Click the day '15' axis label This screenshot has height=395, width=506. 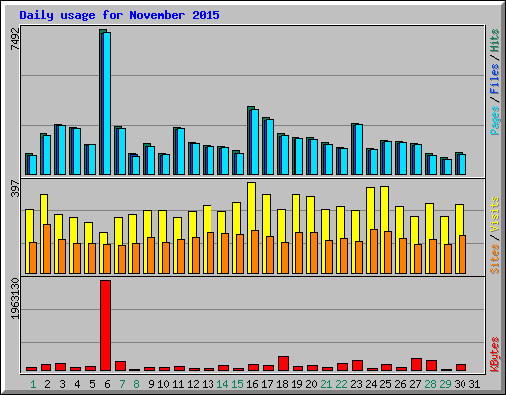(x=238, y=384)
